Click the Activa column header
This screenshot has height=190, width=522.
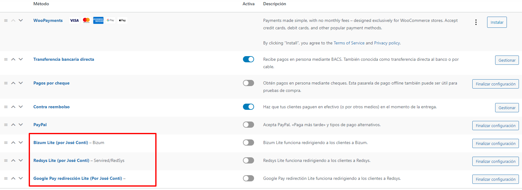[x=248, y=4]
